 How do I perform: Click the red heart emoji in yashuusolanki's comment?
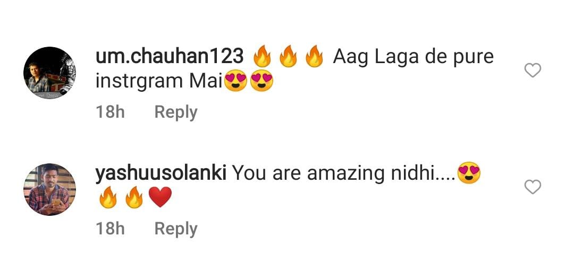160,197
